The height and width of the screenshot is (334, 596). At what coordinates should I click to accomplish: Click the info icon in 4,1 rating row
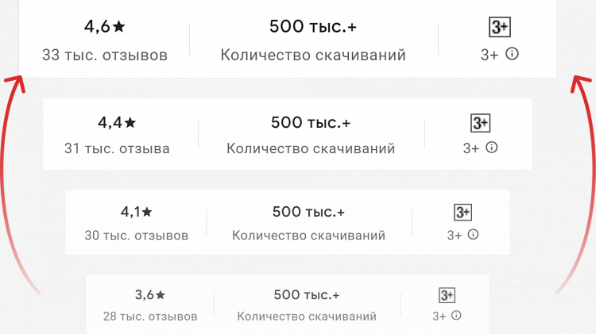tap(474, 234)
